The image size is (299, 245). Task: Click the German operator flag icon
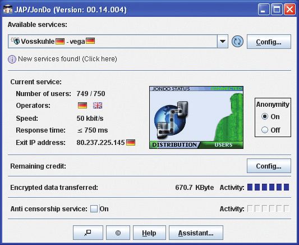click(x=82, y=106)
